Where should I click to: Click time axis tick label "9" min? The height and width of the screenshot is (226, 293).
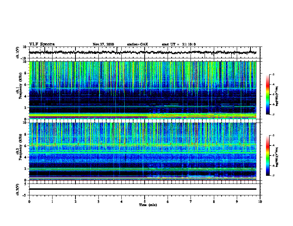point(237,202)
